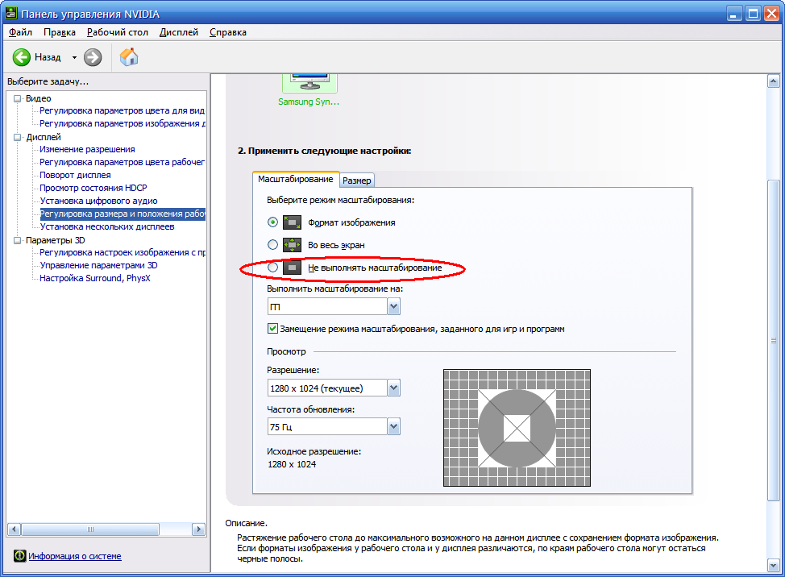The image size is (785, 577).
Task: Click the grey Forward arrow icon
Action: (x=93, y=57)
